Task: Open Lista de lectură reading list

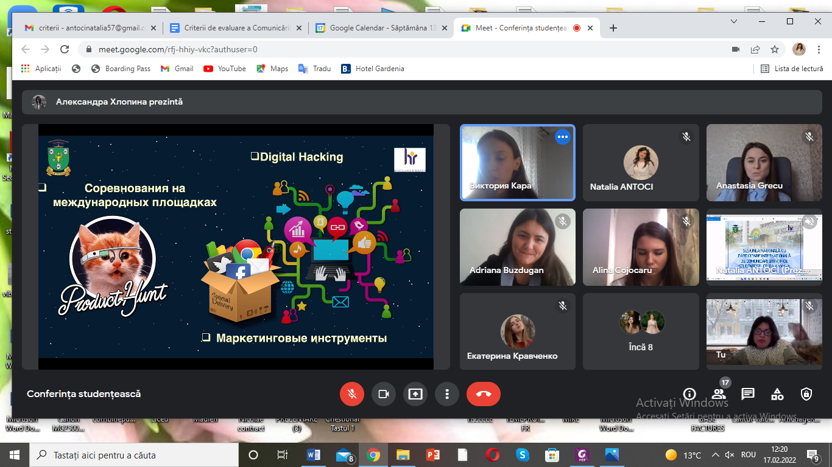Action: pos(792,69)
